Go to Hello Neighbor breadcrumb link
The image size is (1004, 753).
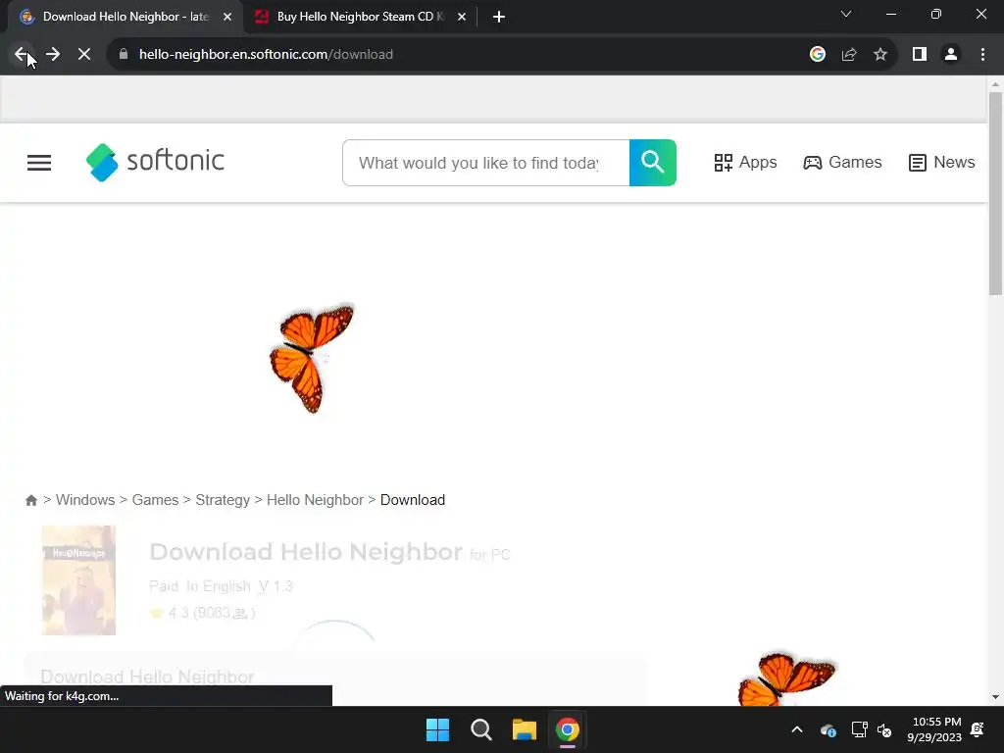(315, 500)
